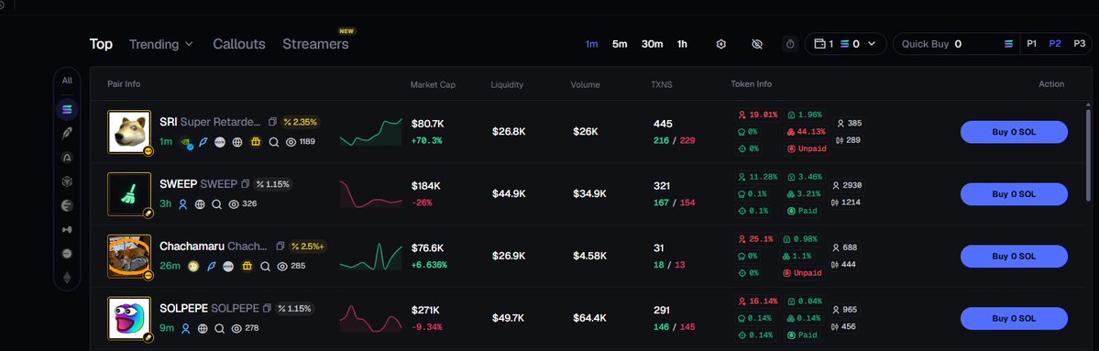Image resolution: width=1099 pixels, height=351 pixels.
Task: Open the SWEEP creator profile icon
Action: coord(183,203)
